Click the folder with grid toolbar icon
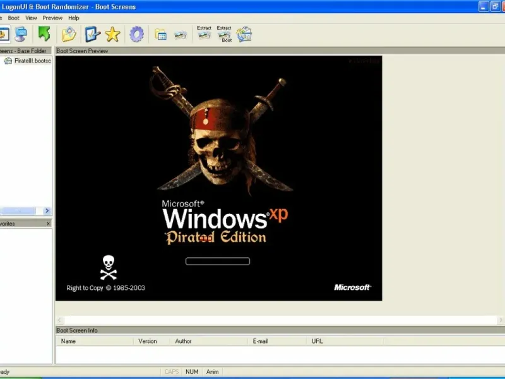Viewport: 505px width, 379px height. 161,35
